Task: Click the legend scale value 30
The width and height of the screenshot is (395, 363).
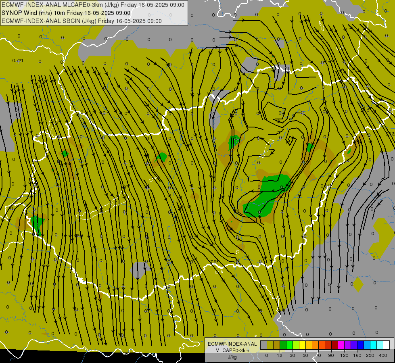Action: pos(293,355)
